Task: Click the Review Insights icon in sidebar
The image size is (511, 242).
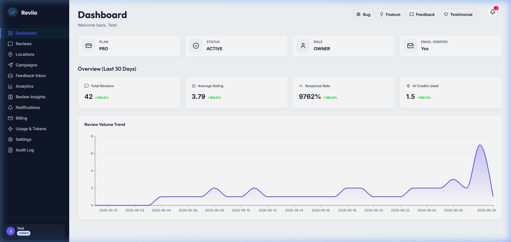Action: [x=10, y=97]
